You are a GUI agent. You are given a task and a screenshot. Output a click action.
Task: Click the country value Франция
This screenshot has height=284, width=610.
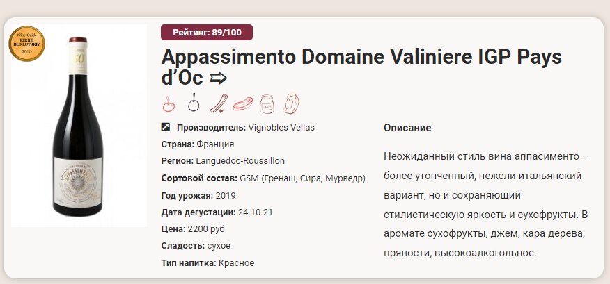(216, 144)
